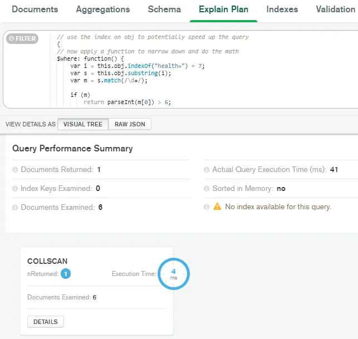This screenshot has width=358, height=339.
Task: Click the blue nReturned count badge
Action: [x=66, y=274]
